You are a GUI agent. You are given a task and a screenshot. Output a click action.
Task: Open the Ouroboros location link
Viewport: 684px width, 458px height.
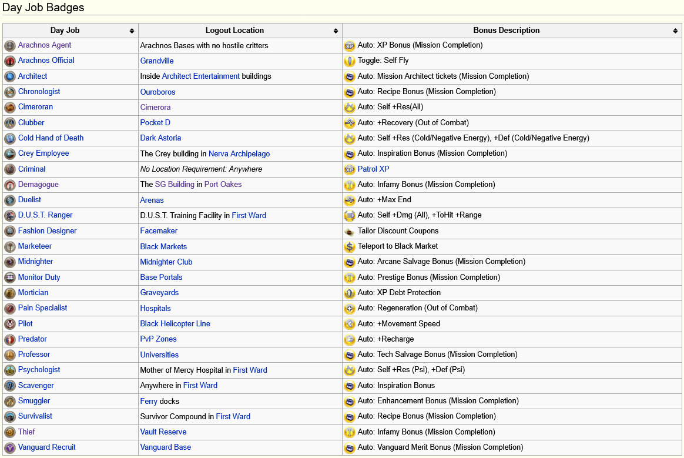(x=157, y=92)
